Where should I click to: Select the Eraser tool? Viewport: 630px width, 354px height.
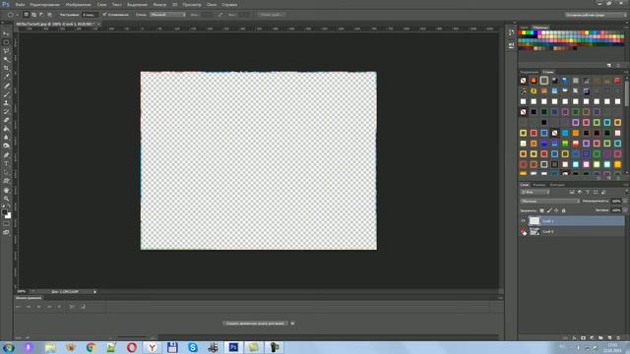click(x=6, y=120)
